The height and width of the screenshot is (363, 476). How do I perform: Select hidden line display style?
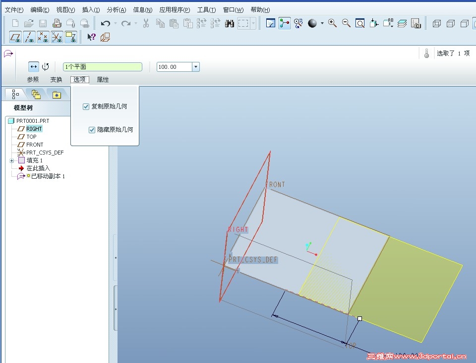click(451, 23)
